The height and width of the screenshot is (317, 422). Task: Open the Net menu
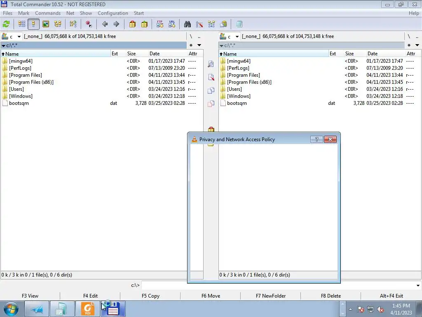(x=70, y=13)
